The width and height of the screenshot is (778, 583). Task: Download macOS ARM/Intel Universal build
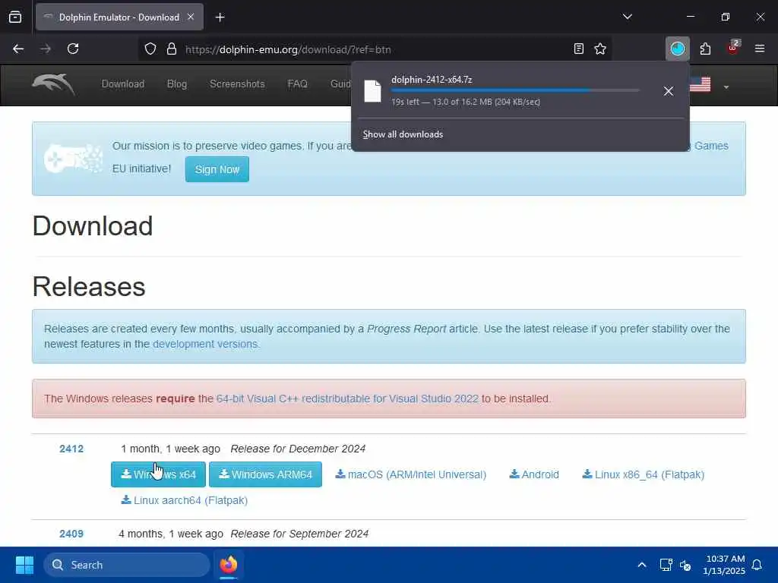pyautogui.click(x=411, y=474)
